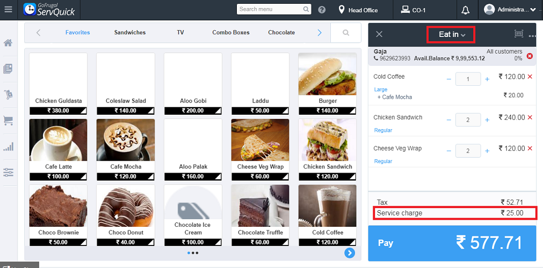Add Cafe Mocha item tile
The width and height of the screenshot is (543, 268).
click(126, 150)
